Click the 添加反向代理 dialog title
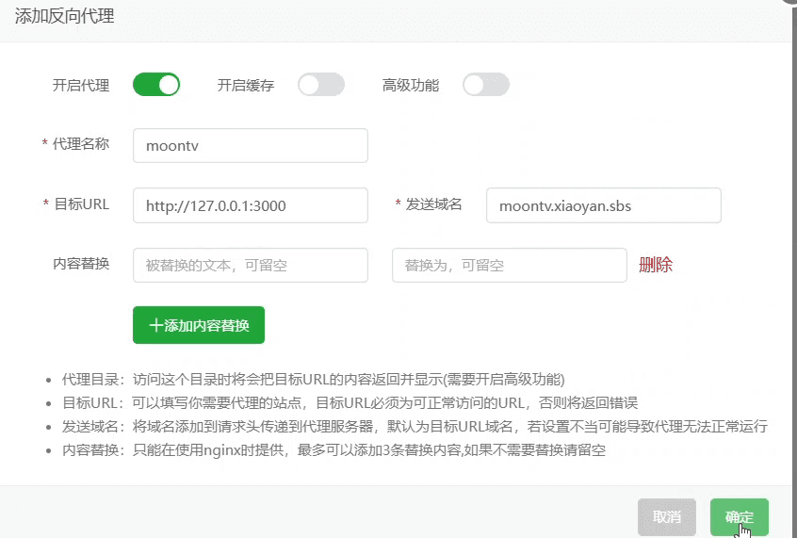This screenshot has height=538, width=797. pos(65,16)
